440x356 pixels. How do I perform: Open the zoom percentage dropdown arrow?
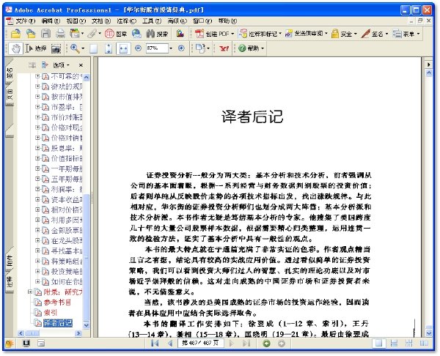tap(171, 48)
